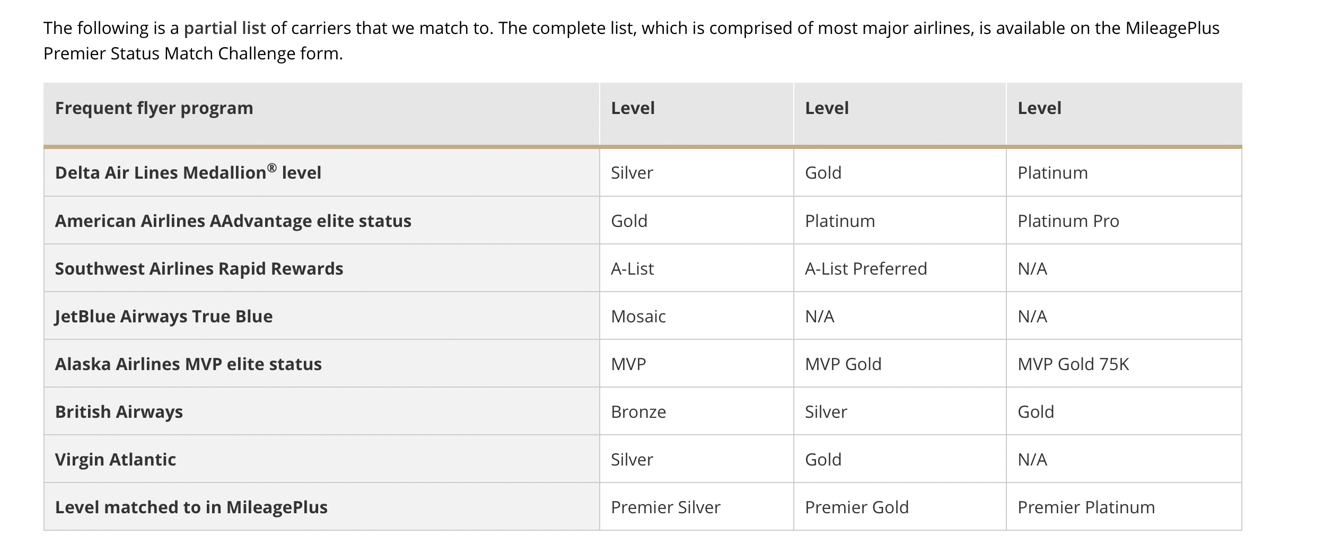Click the "Frequent flyer program" column header

click(x=154, y=108)
